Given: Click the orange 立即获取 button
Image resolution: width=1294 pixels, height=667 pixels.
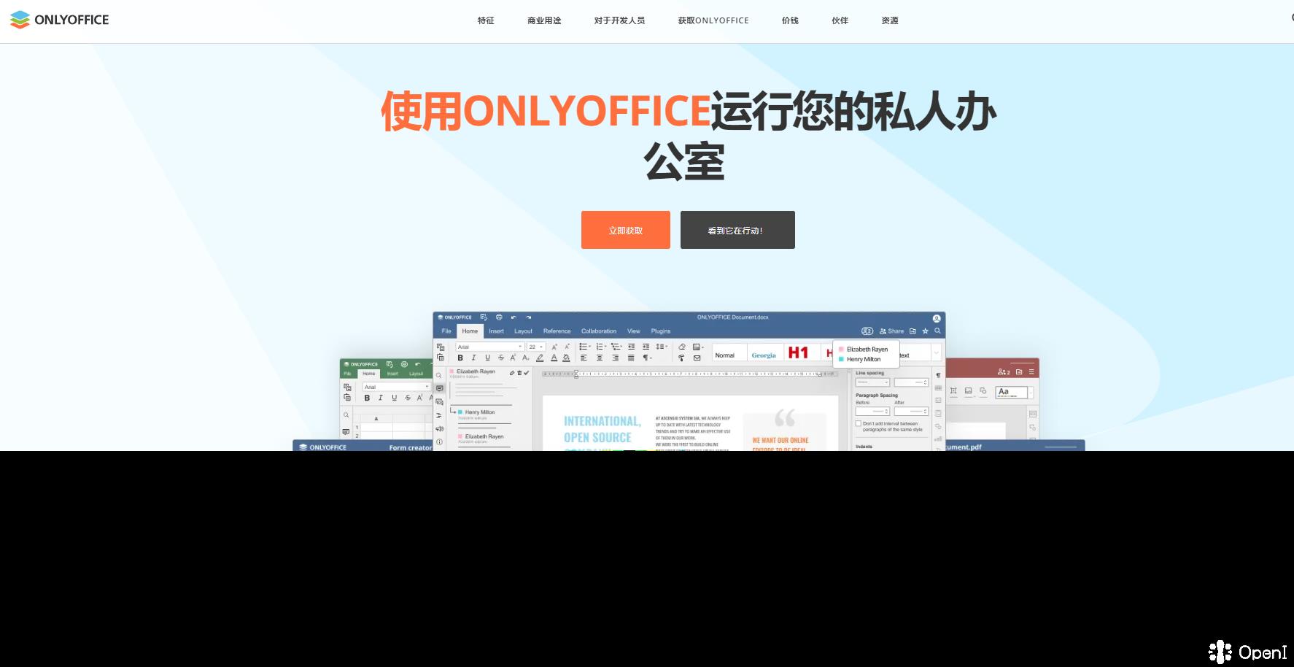Looking at the screenshot, I should click(x=625, y=230).
